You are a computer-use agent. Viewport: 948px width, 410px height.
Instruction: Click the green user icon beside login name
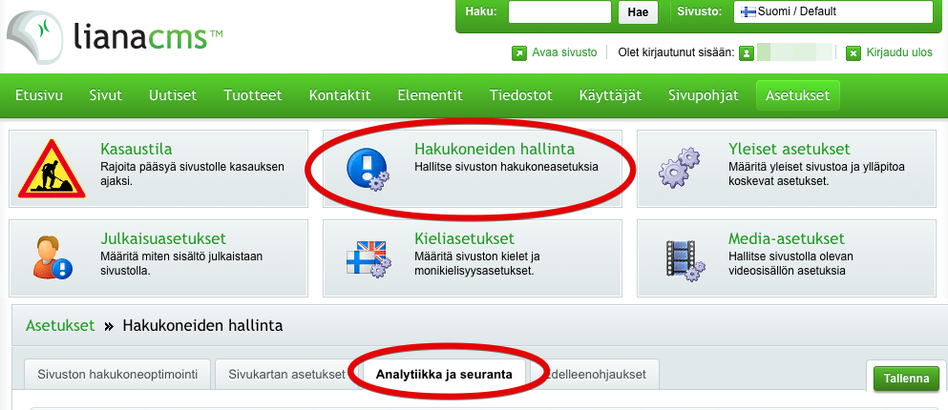click(747, 53)
